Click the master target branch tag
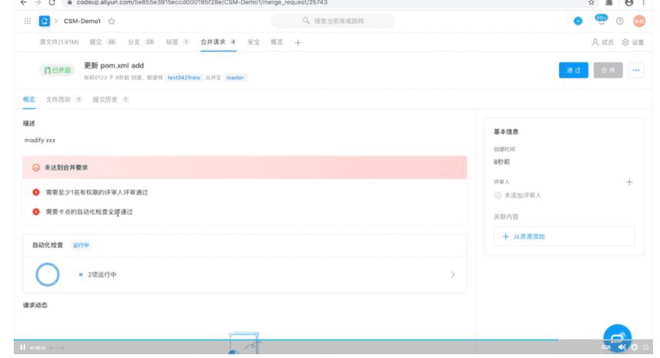660x358 pixels. click(x=235, y=78)
